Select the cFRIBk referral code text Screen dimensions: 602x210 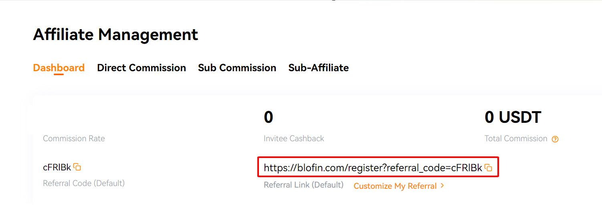57,168
